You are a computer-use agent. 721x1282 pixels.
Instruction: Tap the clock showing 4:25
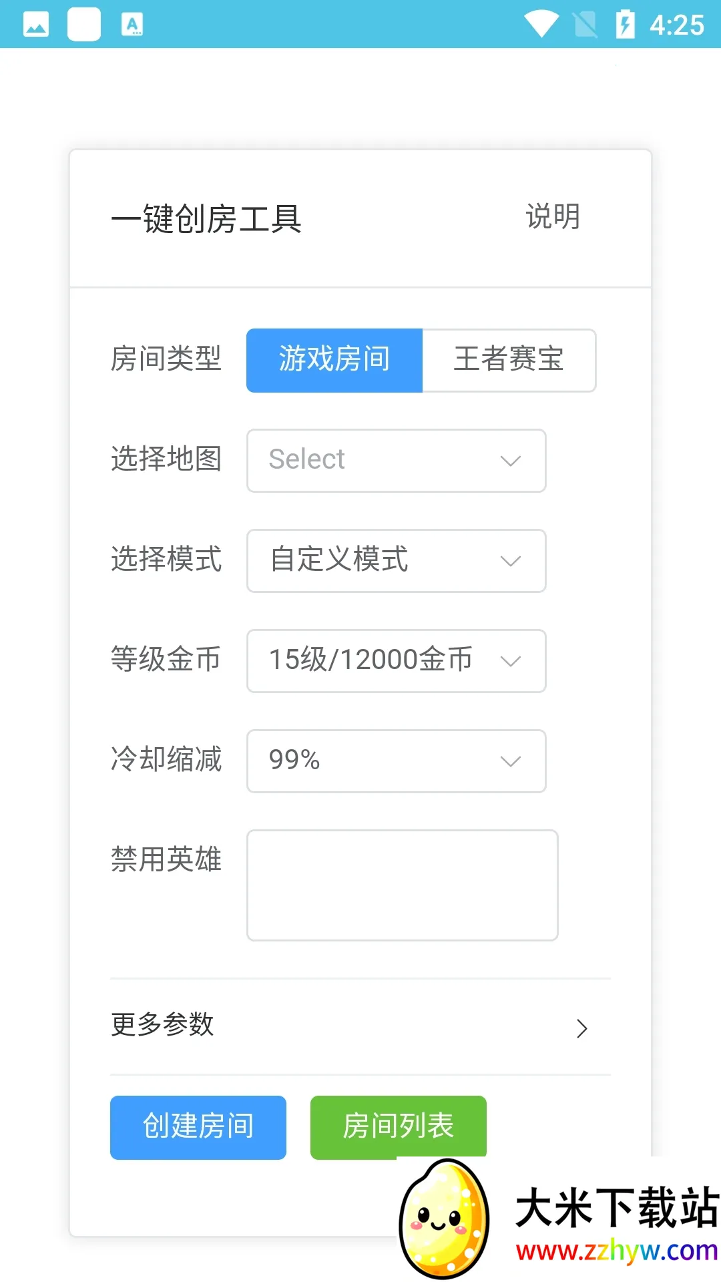(677, 25)
